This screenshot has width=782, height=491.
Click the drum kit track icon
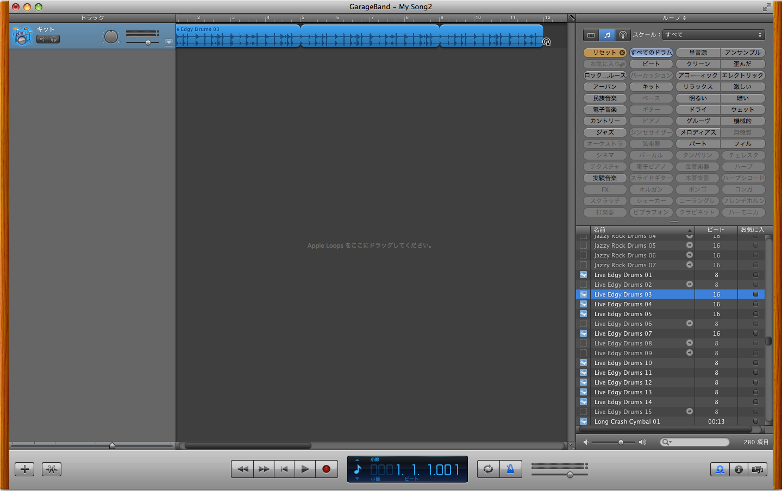22,36
